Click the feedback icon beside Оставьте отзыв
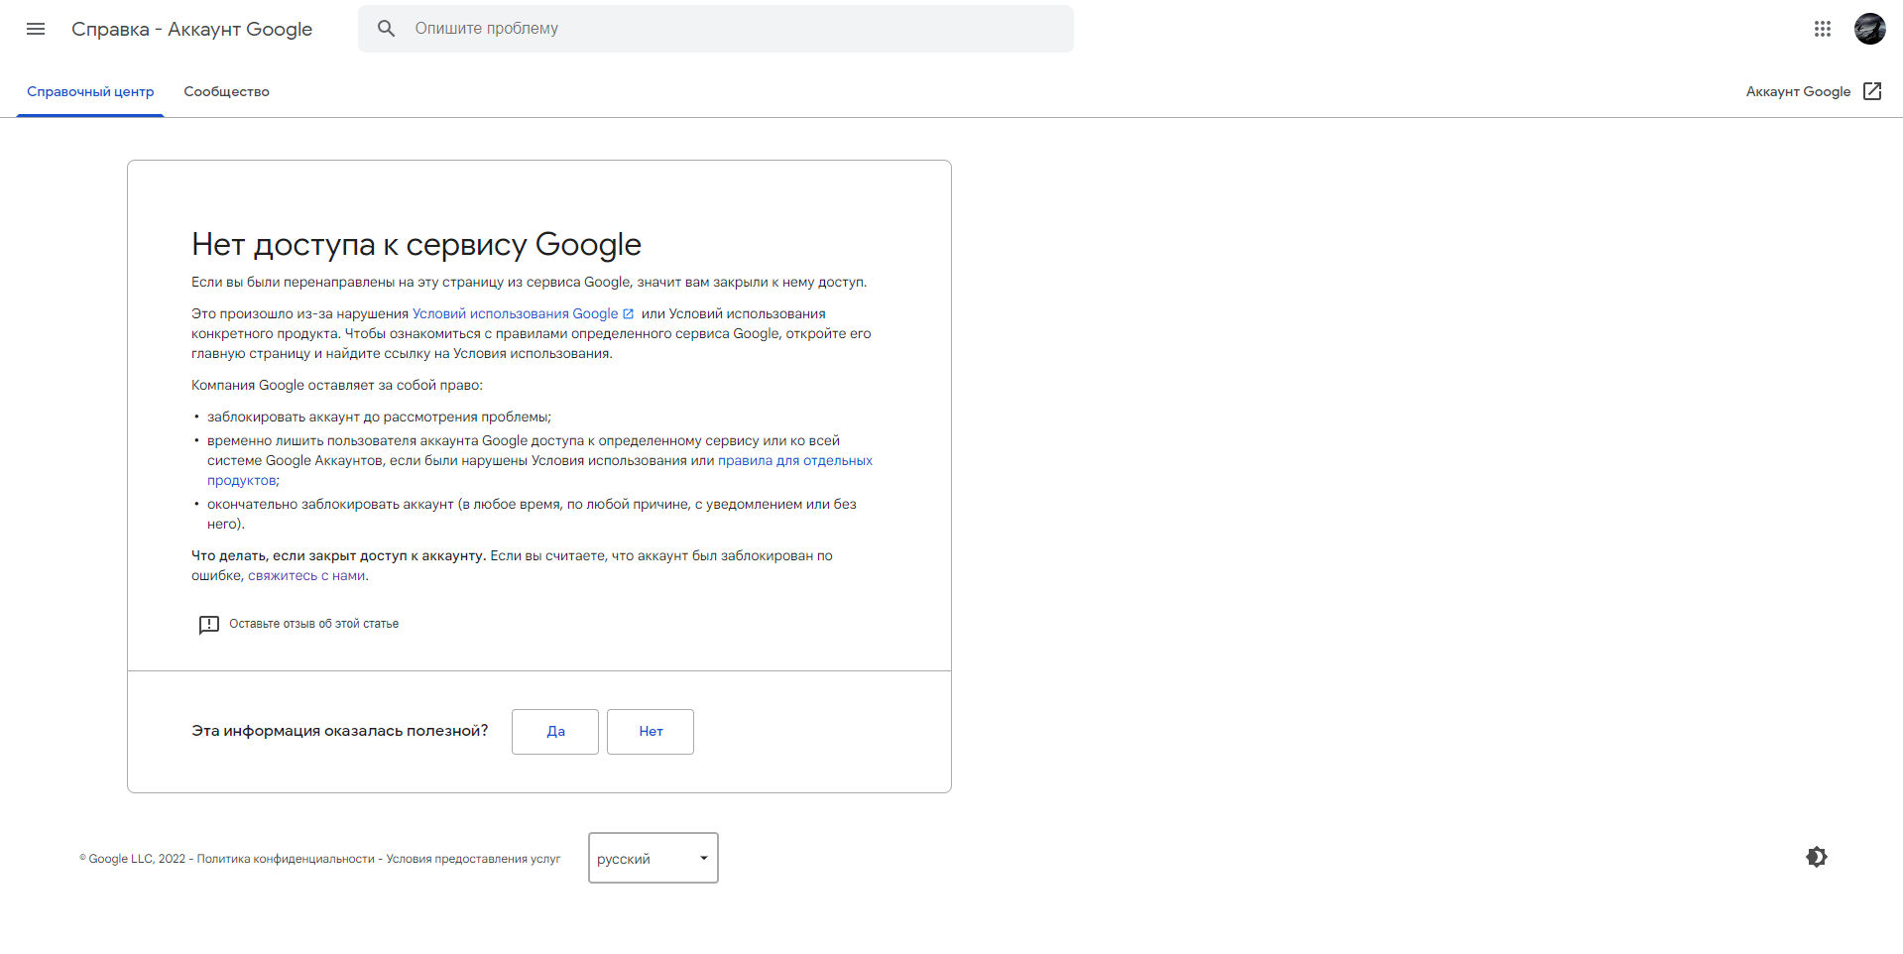1903x954 pixels. 208,625
